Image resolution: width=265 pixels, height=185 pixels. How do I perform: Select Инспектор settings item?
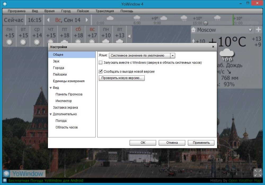point(72,101)
